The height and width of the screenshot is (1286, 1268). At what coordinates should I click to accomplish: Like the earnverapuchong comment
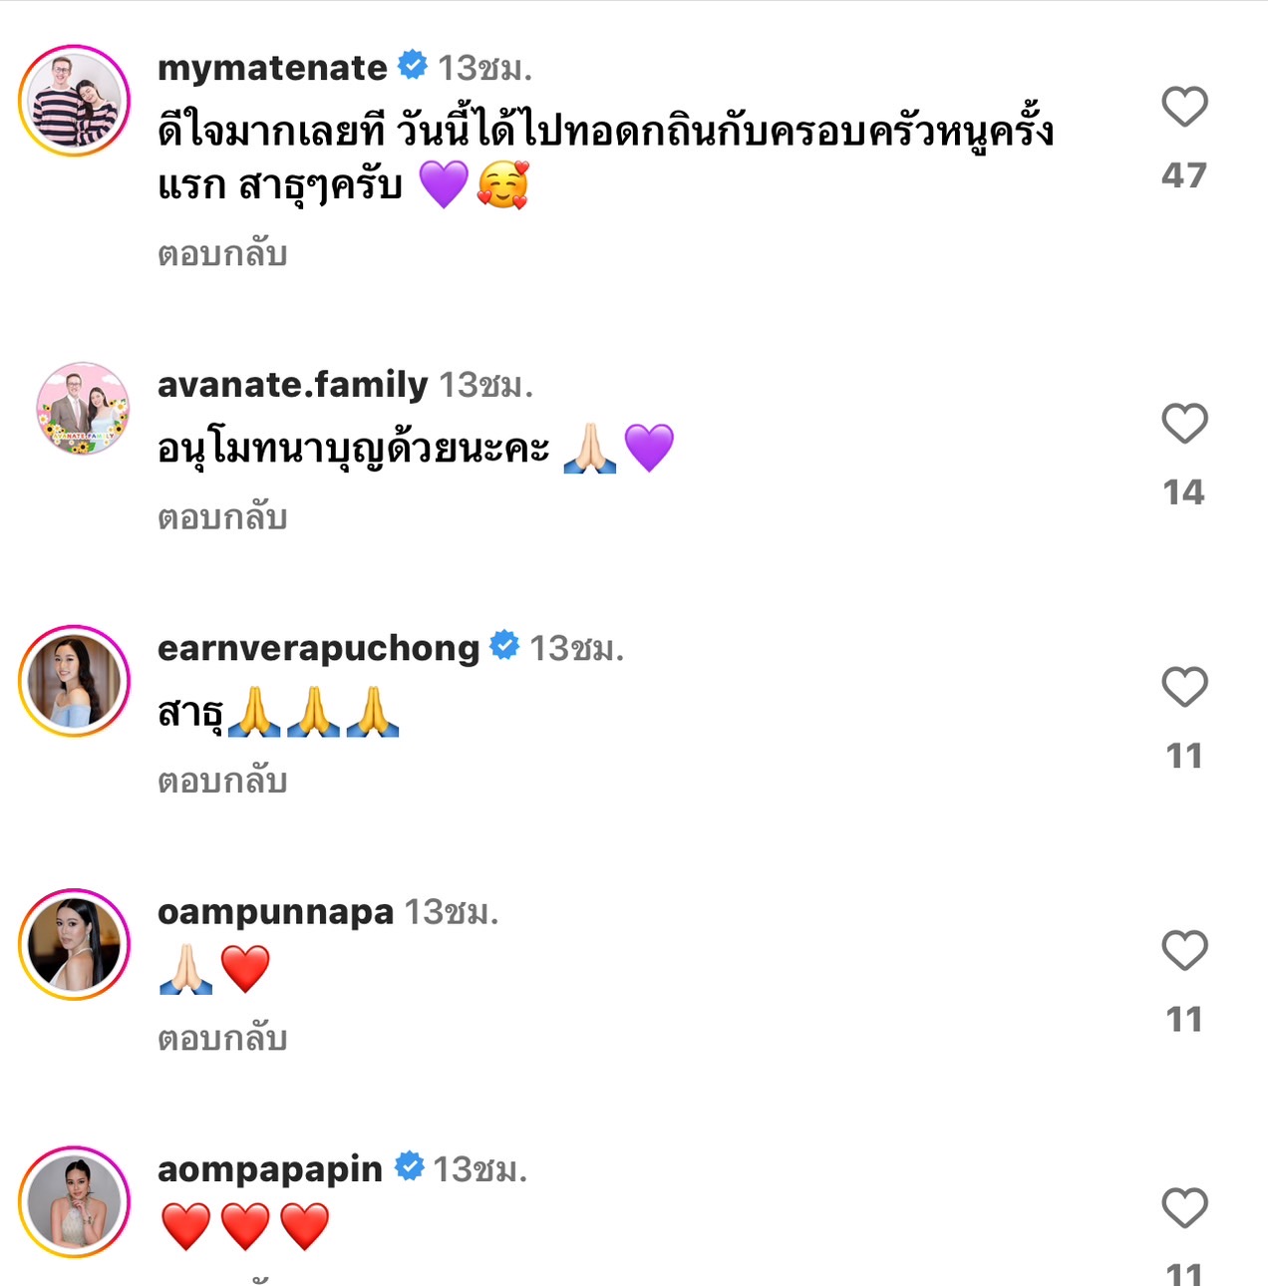(1184, 687)
